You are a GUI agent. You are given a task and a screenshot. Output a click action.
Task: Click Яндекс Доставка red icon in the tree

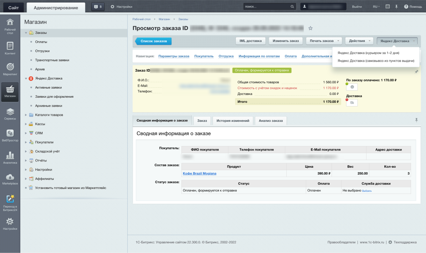31,79
